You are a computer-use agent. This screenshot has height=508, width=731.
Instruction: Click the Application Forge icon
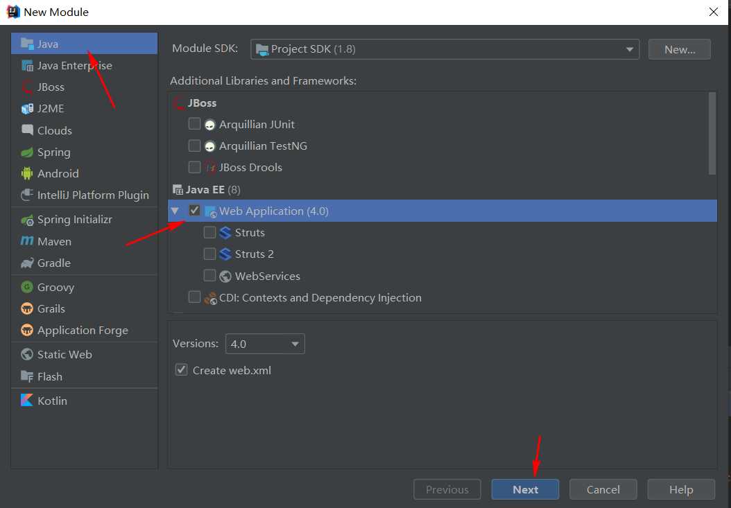pyautogui.click(x=27, y=330)
